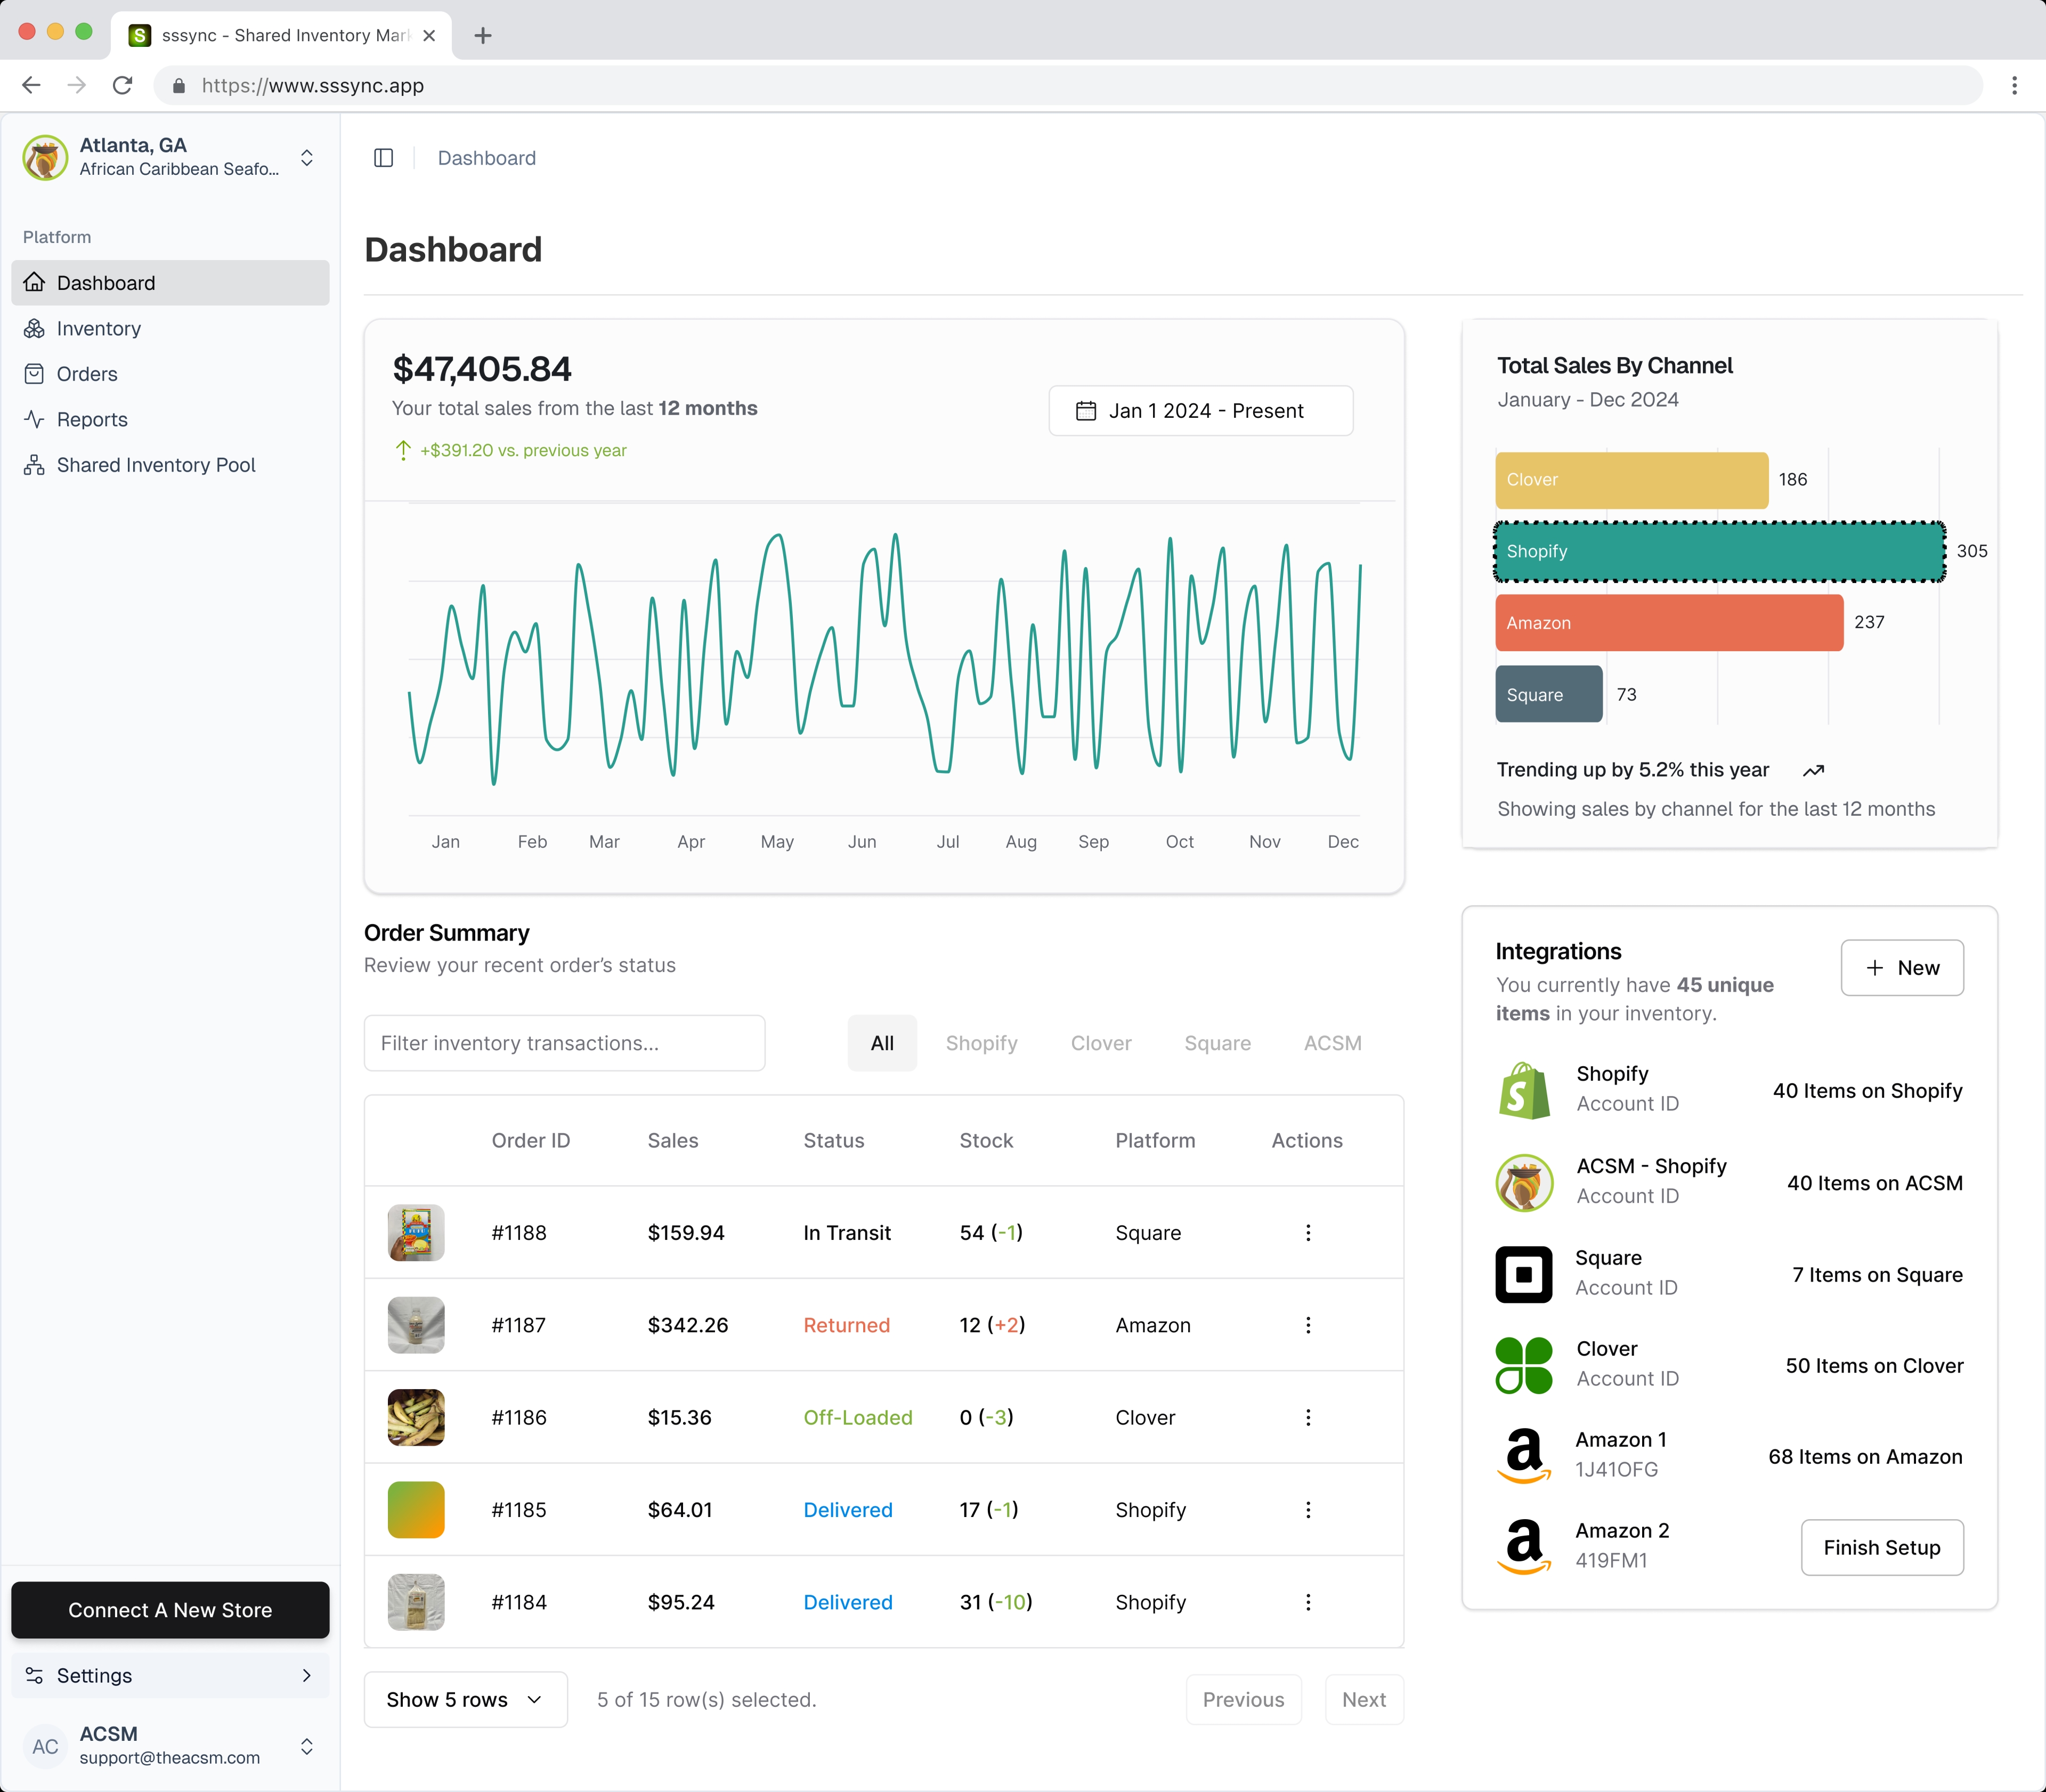This screenshot has height=1792, width=2046.
Task: Select the All filter tab
Action: point(882,1043)
